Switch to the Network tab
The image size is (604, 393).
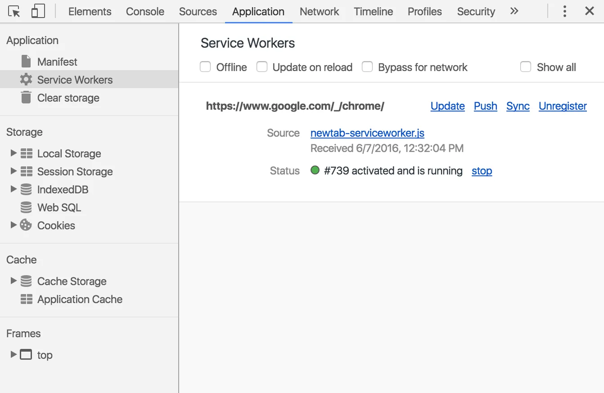[x=319, y=12]
